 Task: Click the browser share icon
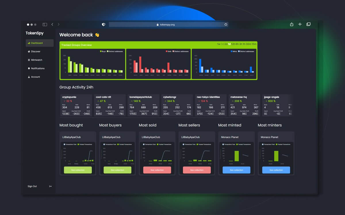click(292, 24)
